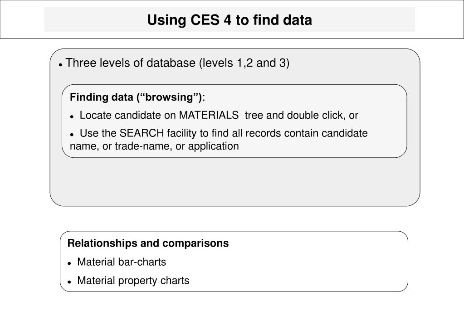Click the 'Relationships and comparisons' heading
Viewport: 464px width, 321px height.
(x=148, y=243)
